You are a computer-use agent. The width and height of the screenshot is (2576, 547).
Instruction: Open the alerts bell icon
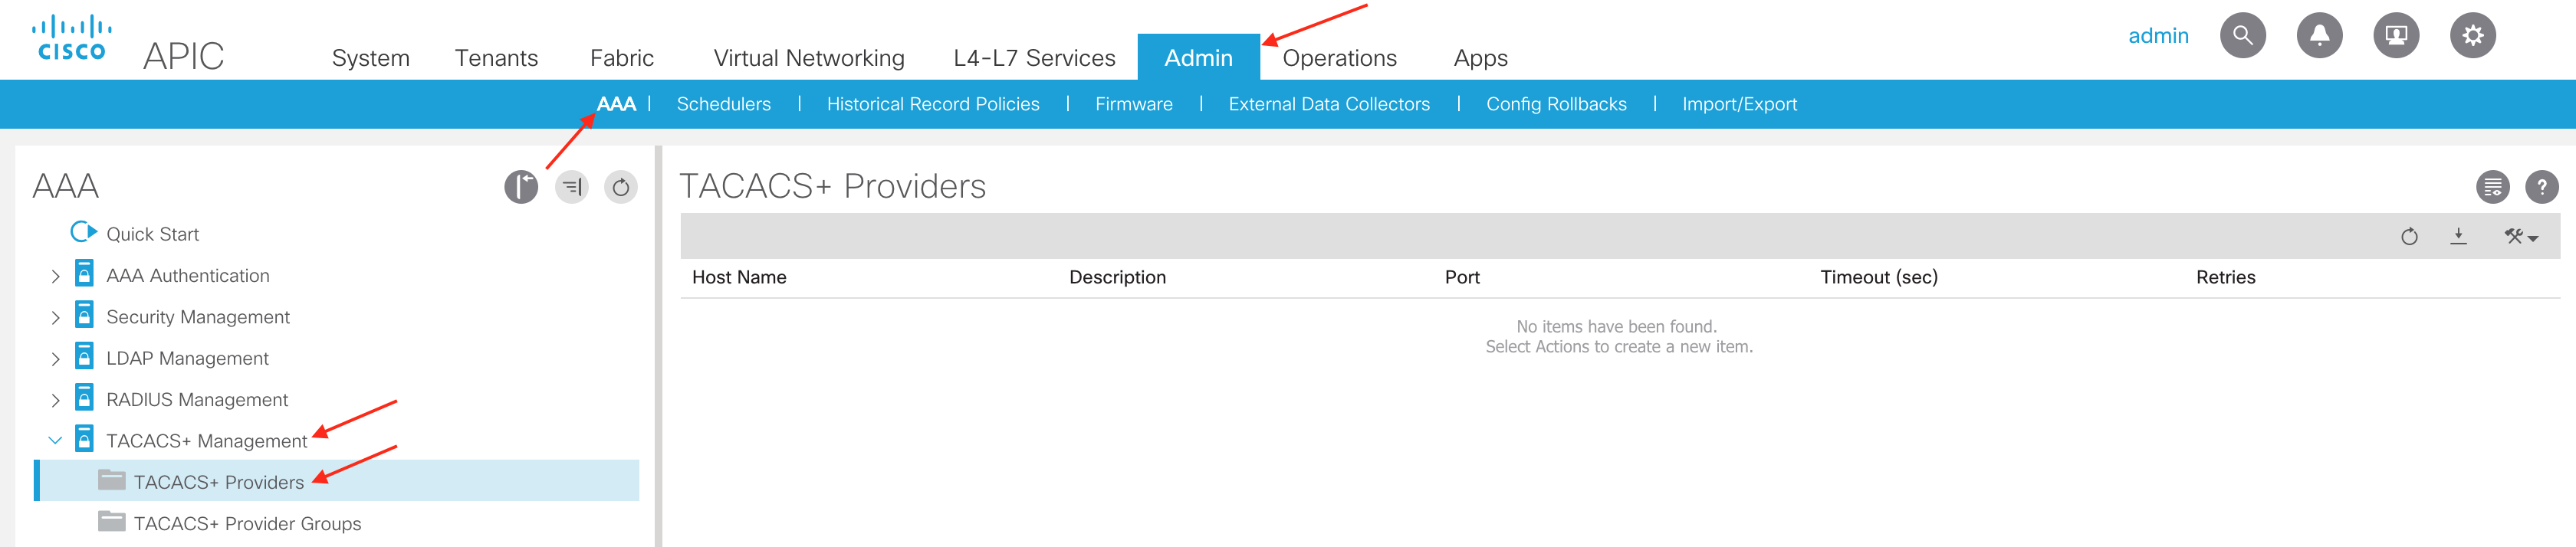point(2318,36)
